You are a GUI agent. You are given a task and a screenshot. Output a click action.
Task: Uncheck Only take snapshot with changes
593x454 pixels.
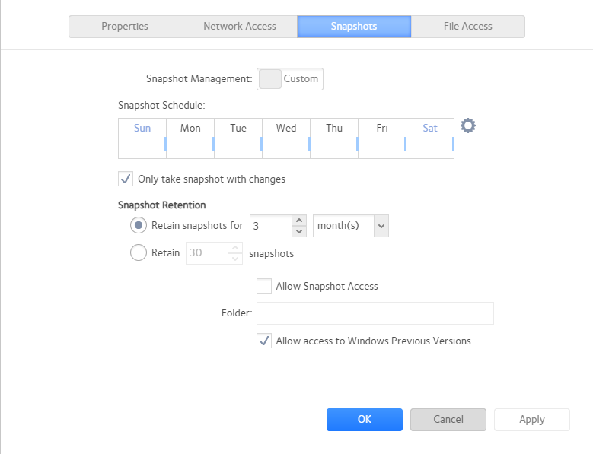click(x=126, y=179)
